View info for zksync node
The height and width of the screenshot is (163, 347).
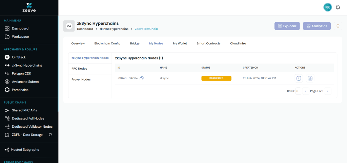(299, 78)
